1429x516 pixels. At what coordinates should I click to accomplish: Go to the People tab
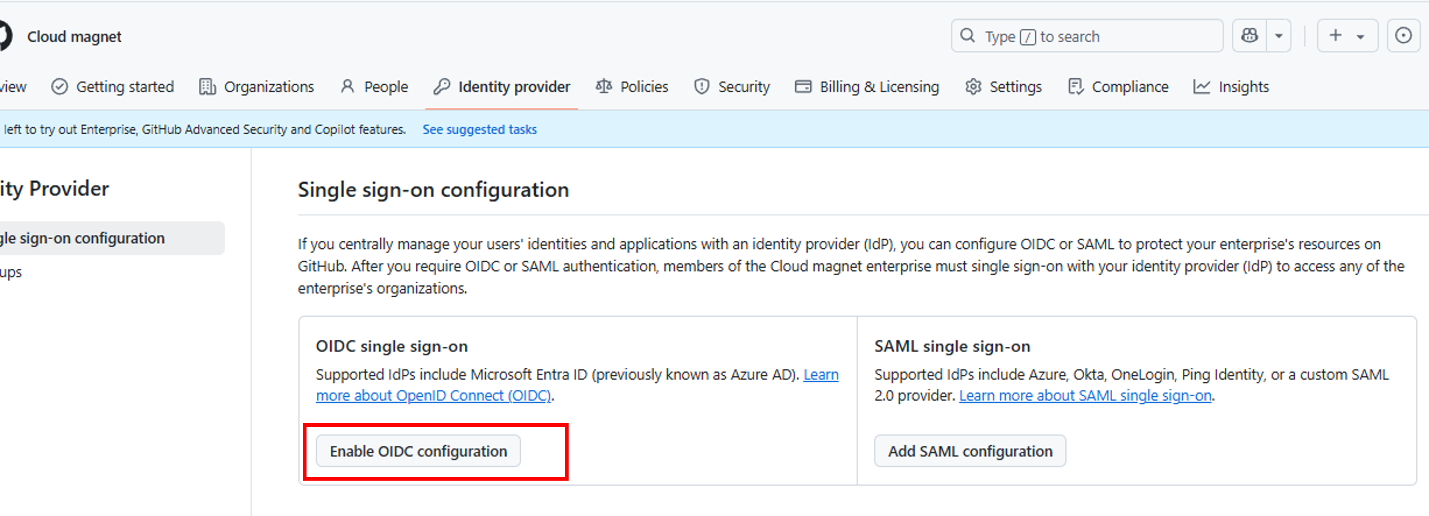[374, 87]
